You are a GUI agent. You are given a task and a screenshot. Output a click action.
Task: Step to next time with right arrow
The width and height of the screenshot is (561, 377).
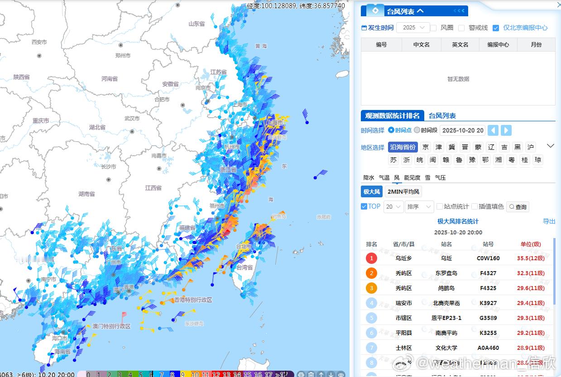pyautogui.click(x=506, y=130)
